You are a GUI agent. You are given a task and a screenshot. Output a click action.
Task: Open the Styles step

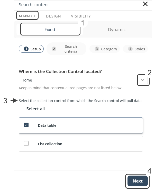point(137,49)
